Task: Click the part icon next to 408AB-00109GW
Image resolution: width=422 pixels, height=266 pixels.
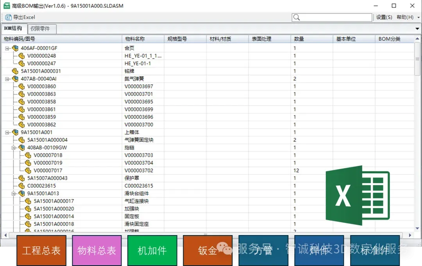Action: pos(22,147)
